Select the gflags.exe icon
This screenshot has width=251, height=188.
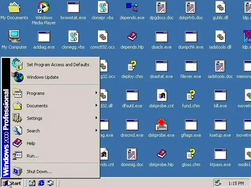tap(191, 125)
